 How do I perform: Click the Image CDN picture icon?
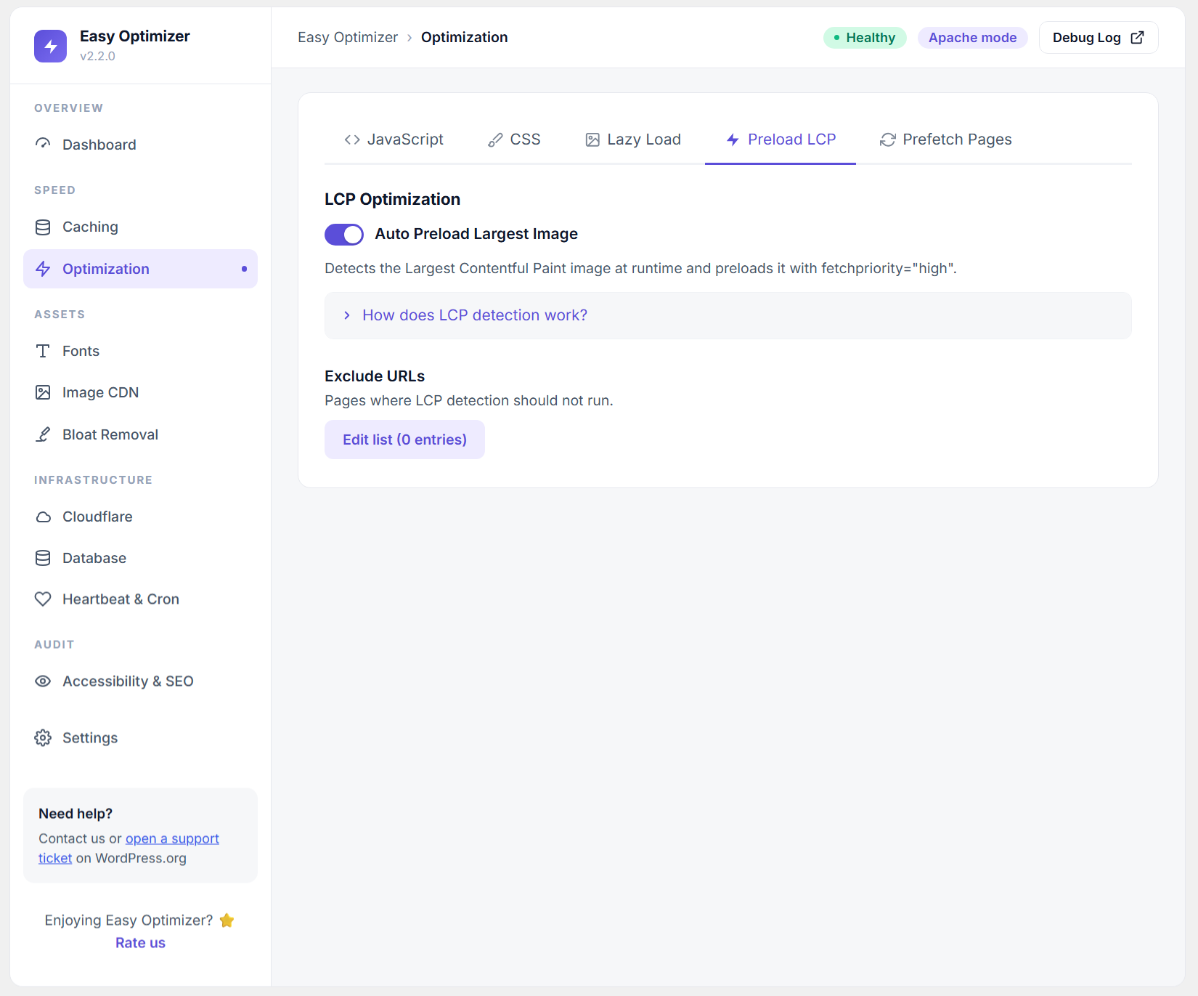43,392
